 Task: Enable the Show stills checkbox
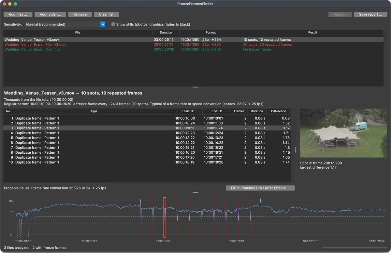pyautogui.click(x=113, y=24)
